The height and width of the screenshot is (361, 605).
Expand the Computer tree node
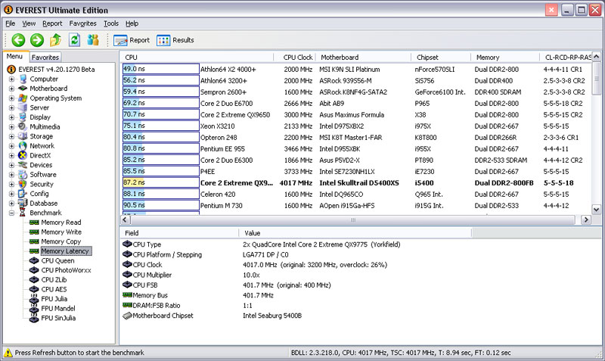tap(11, 79)
